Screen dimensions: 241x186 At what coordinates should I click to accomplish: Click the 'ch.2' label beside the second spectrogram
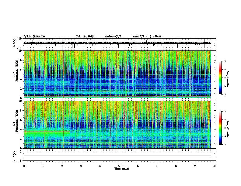click(14, 125)
